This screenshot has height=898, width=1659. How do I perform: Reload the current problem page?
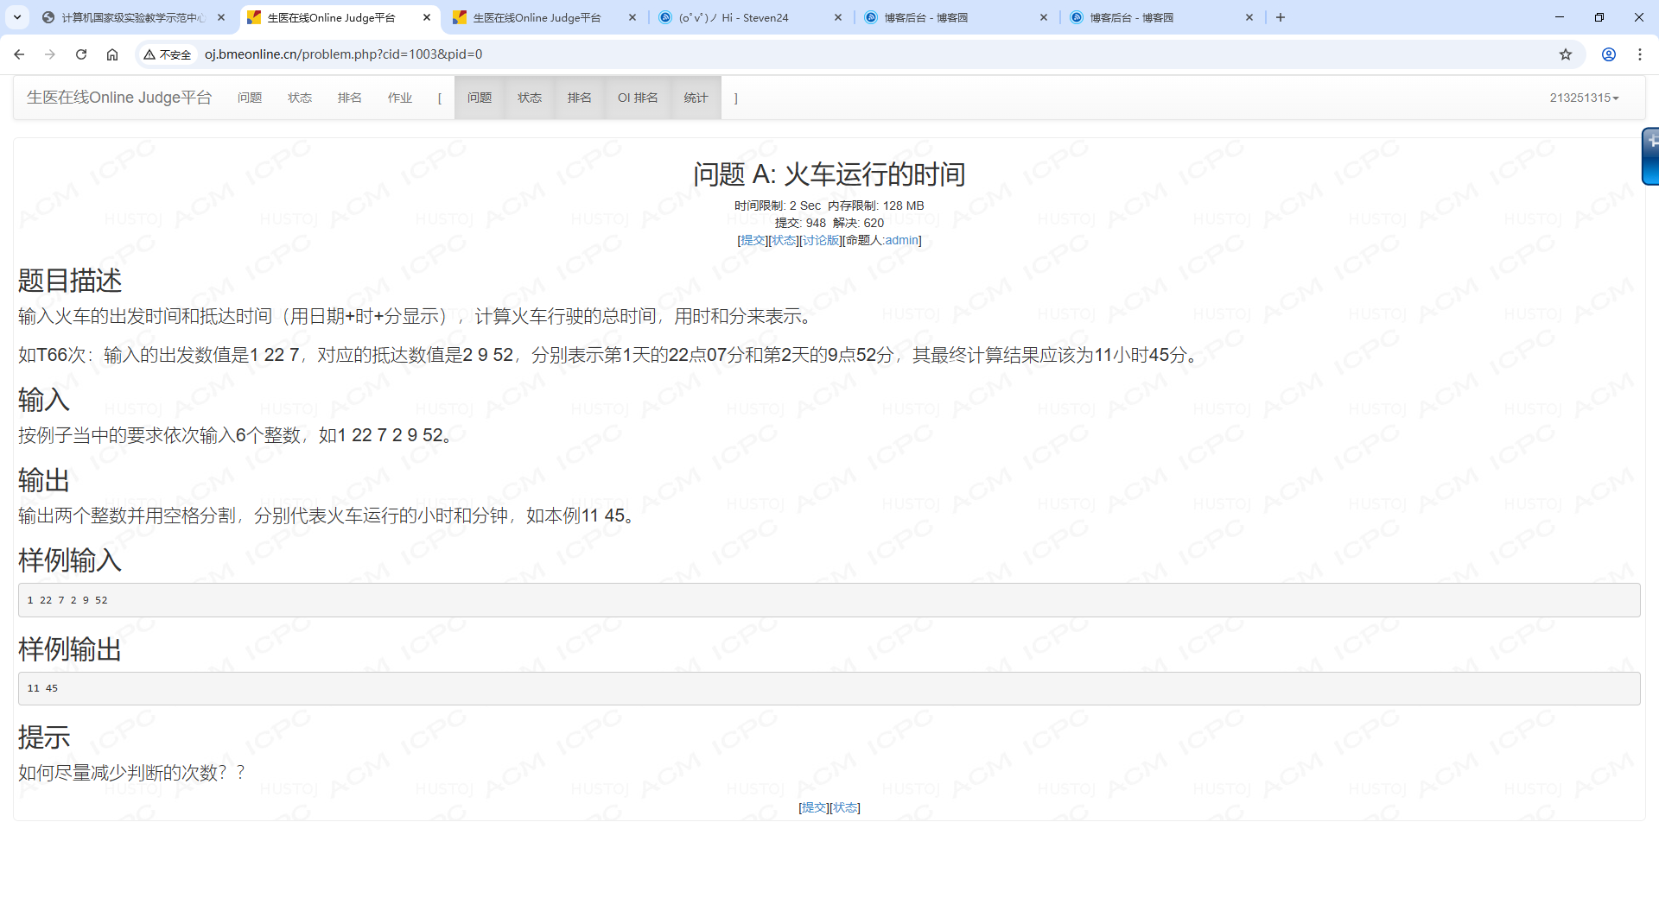(81, 54)
